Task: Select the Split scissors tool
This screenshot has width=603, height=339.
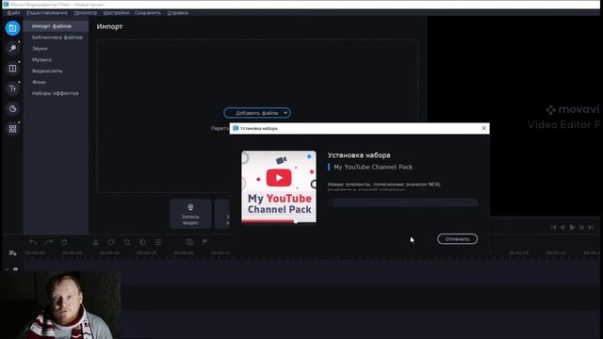Action: tap(95, 242)
